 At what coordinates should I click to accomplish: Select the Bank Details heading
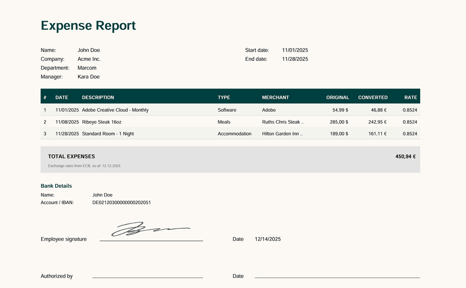point(56,186)
